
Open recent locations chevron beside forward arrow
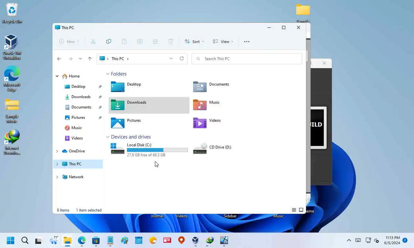[80, 59]
